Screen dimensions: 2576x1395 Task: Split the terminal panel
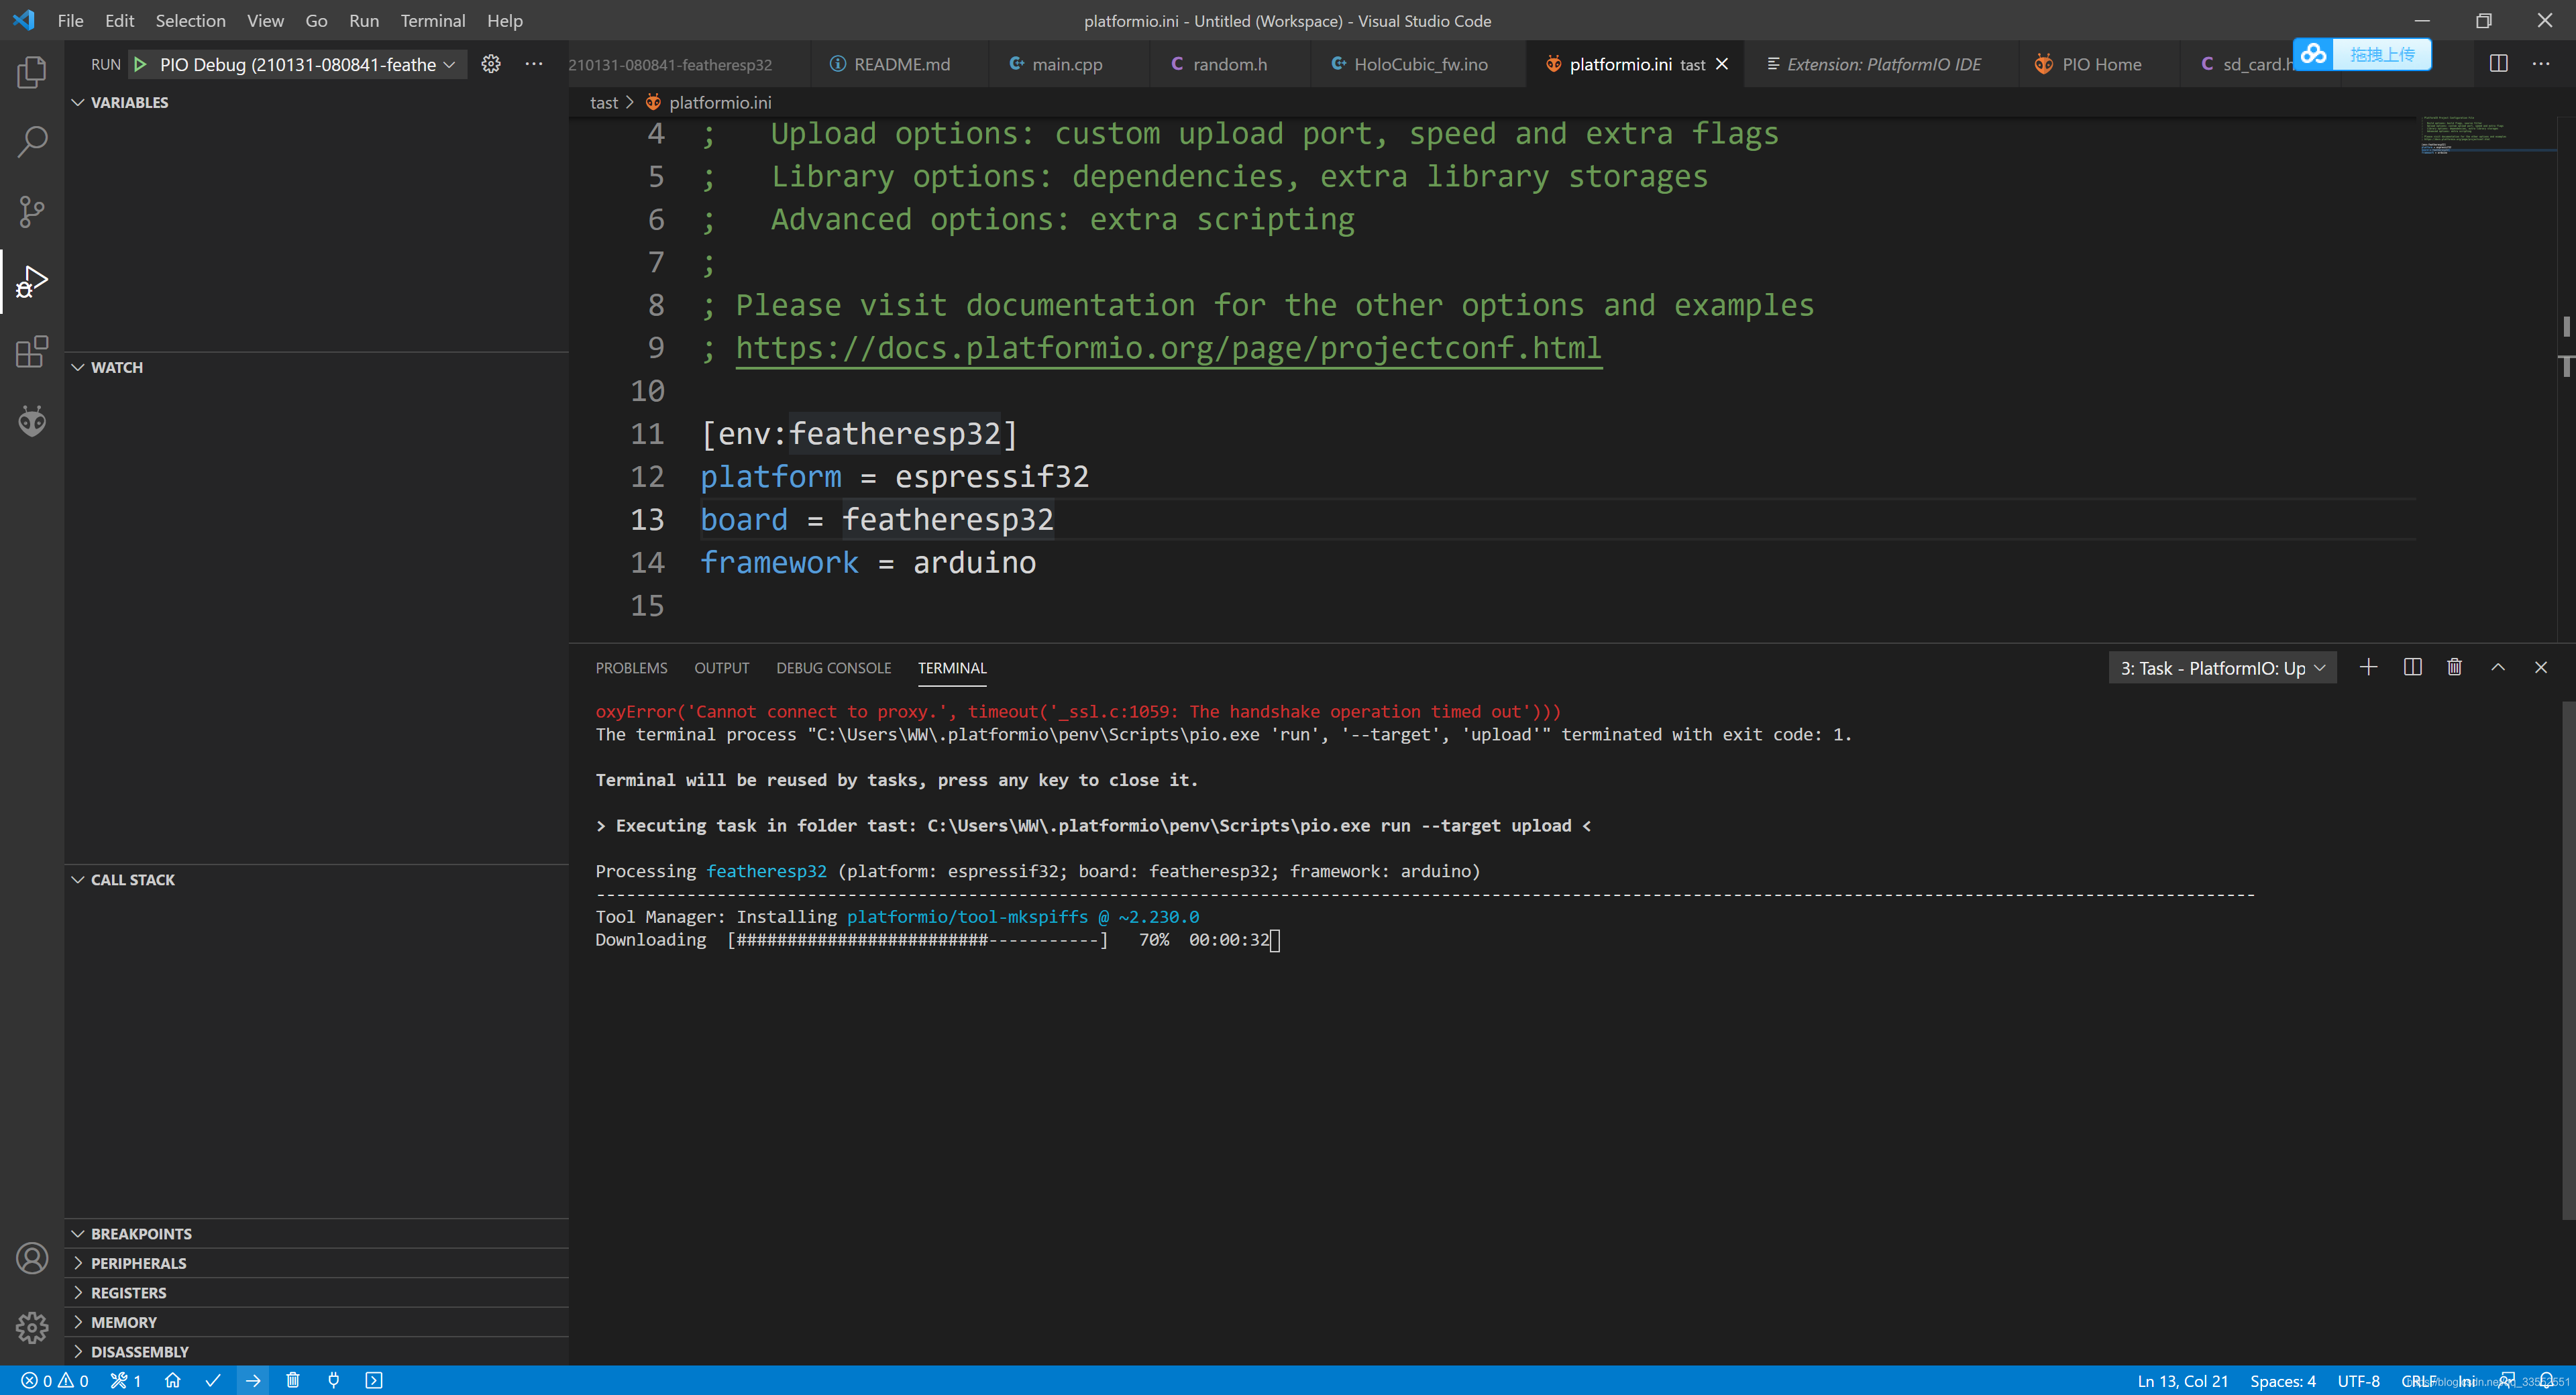click(x=2412, y=667)
